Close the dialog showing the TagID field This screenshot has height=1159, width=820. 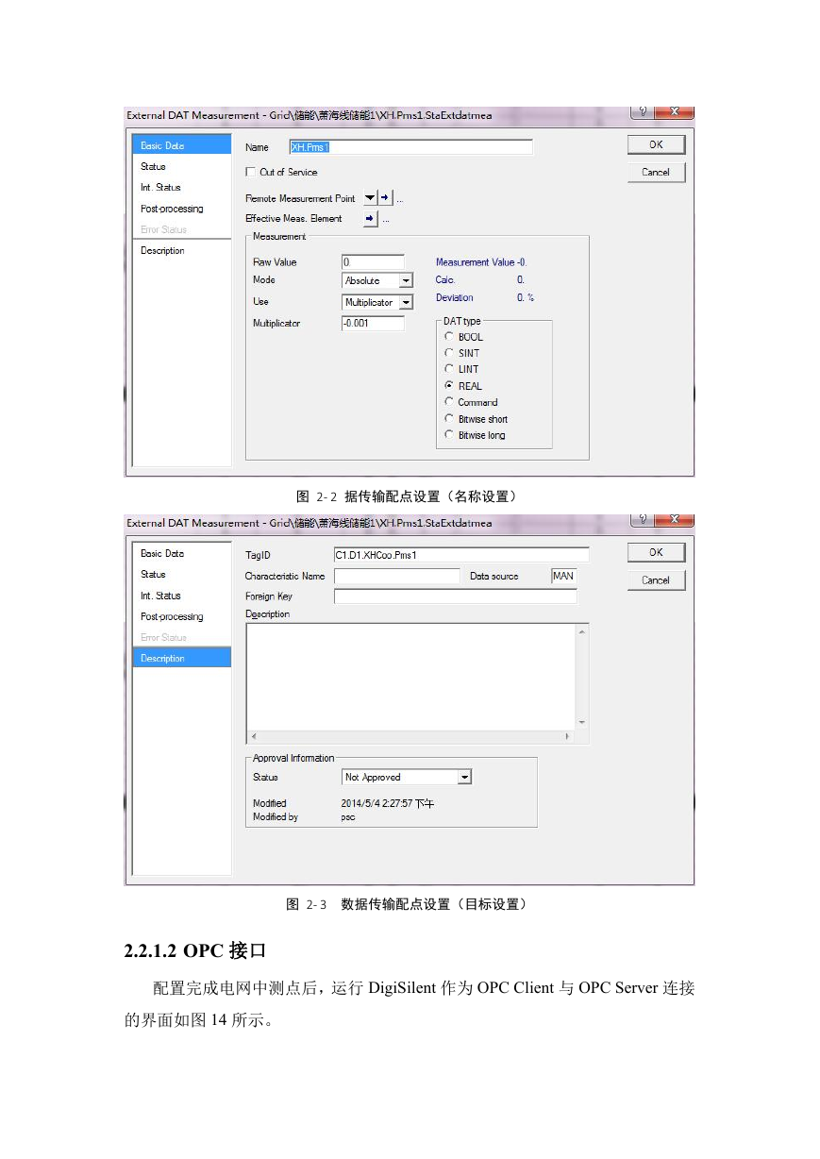pos(674,520)
